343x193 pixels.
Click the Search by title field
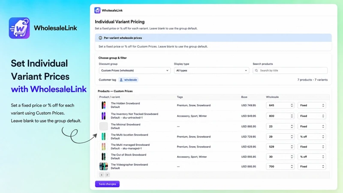click(290, 70)
